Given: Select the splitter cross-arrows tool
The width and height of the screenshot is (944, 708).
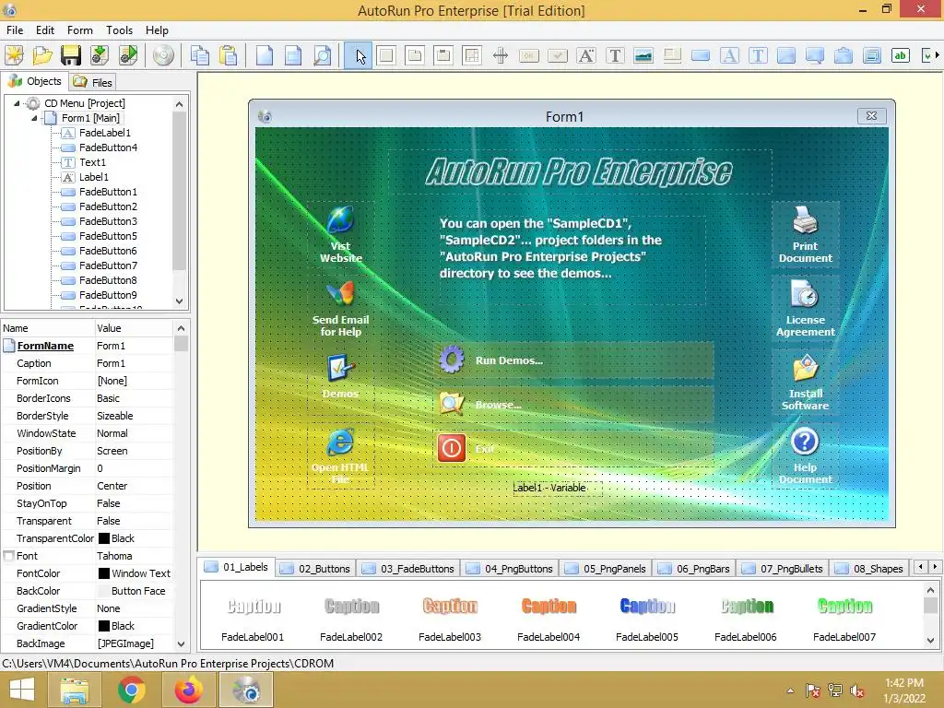Looking at the screenshot, I should pyautogui.click(x=501, y=55).
